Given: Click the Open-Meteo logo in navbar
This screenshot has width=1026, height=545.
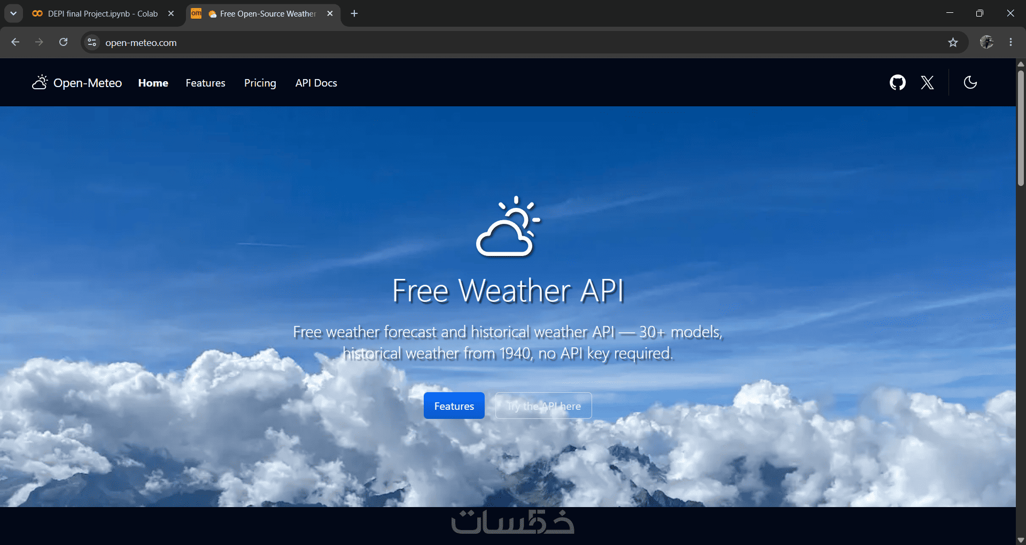Looking at the screenshot, I should [76, 83].
